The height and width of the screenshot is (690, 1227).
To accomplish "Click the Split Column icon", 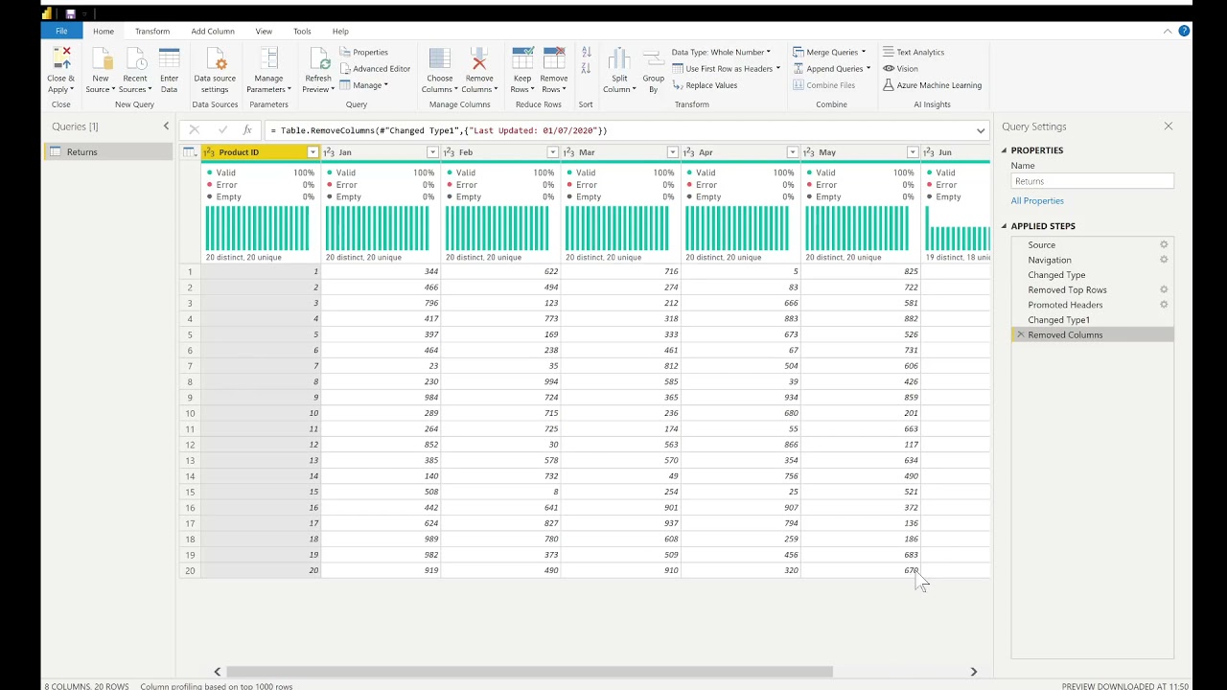I will [x=619, y=58].
